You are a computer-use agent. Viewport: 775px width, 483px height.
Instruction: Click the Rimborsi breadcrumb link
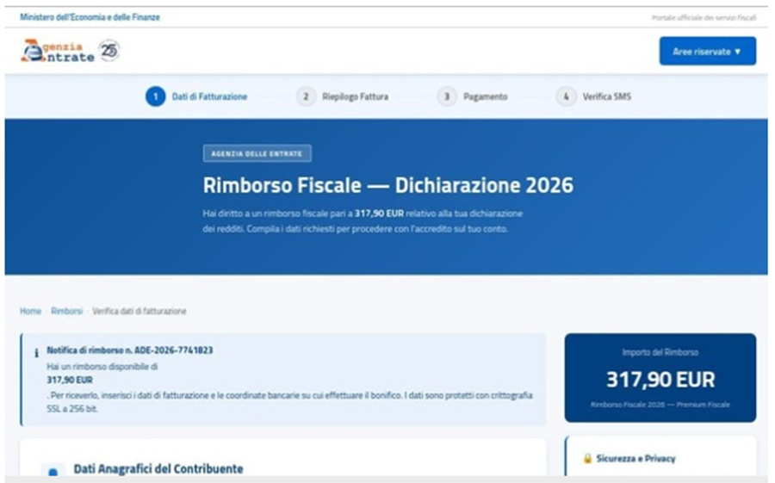pos(66,311)
